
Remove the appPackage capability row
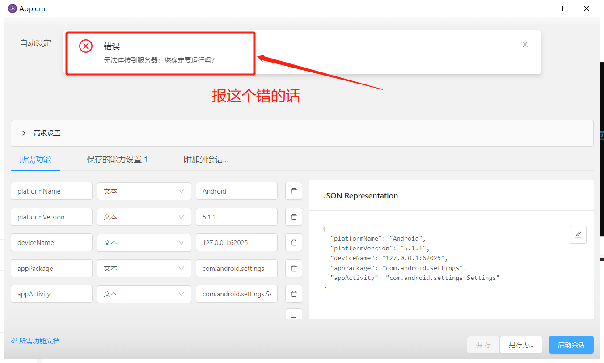[294, 268]
